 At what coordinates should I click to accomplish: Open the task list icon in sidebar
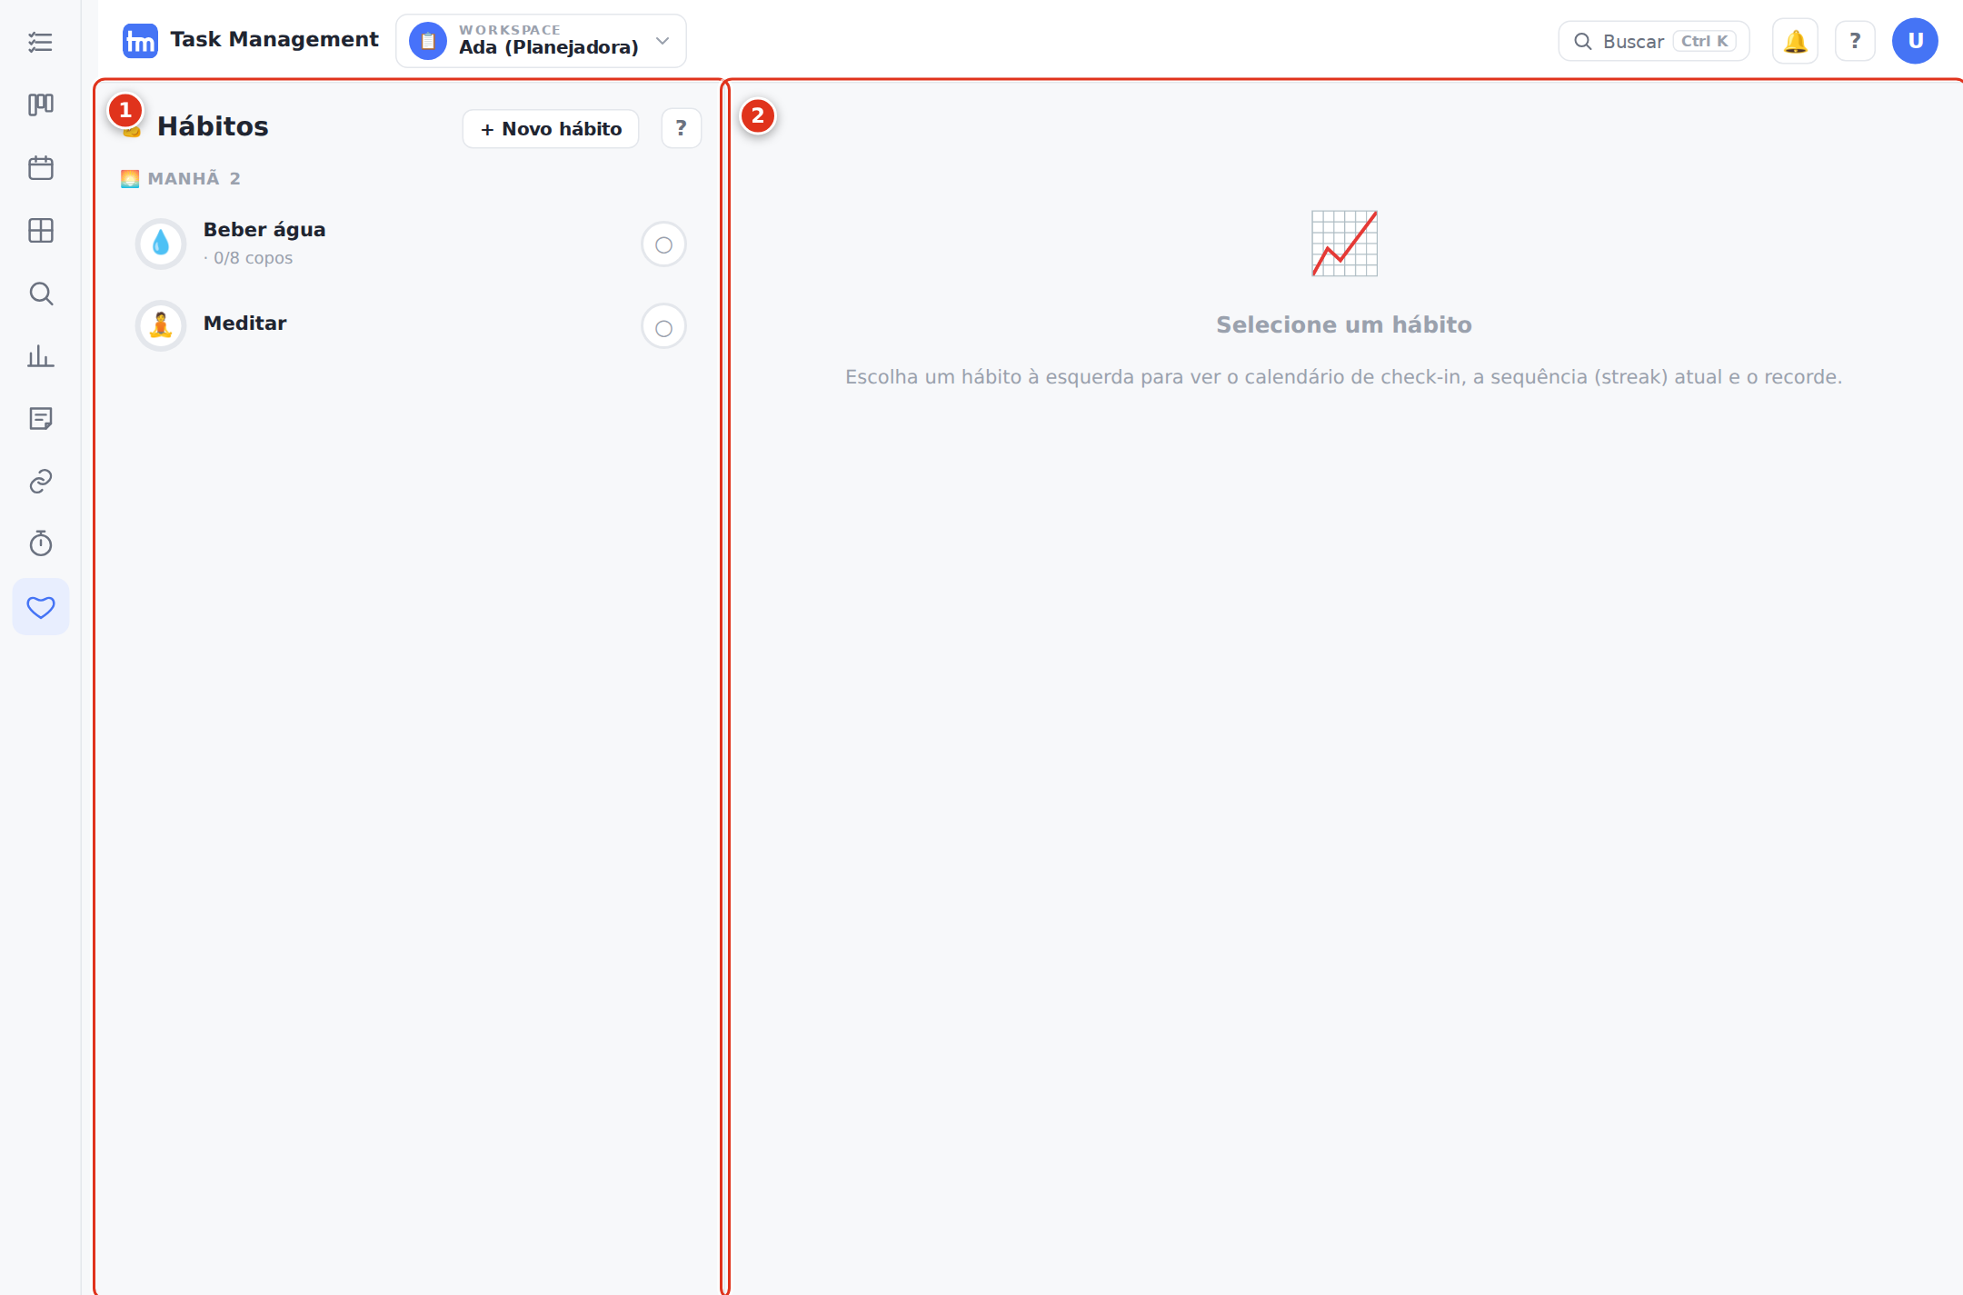[x=41, y=42]
